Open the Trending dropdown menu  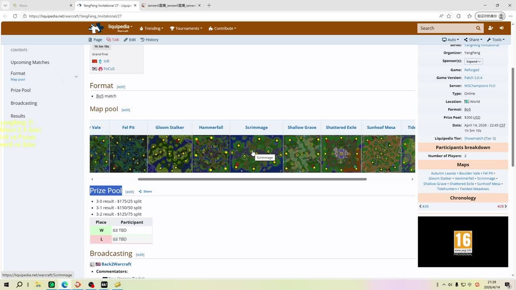click(152, 28)
